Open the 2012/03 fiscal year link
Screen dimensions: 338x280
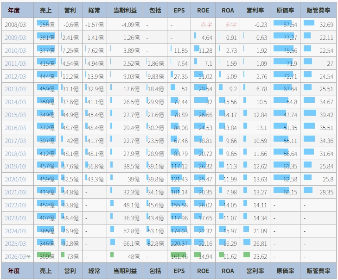[x=15, y=76]
